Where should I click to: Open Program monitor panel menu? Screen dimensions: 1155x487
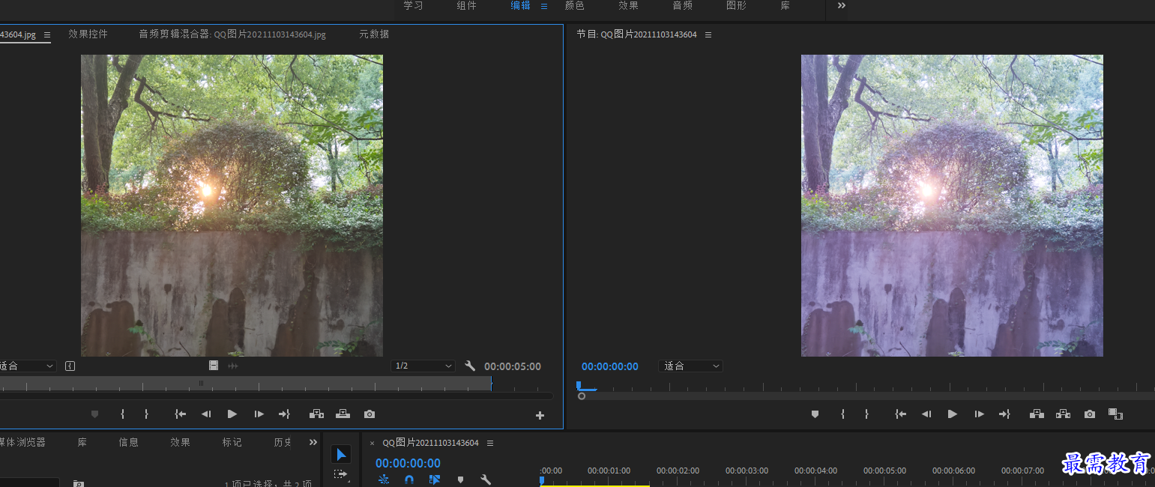pos(708,34)
